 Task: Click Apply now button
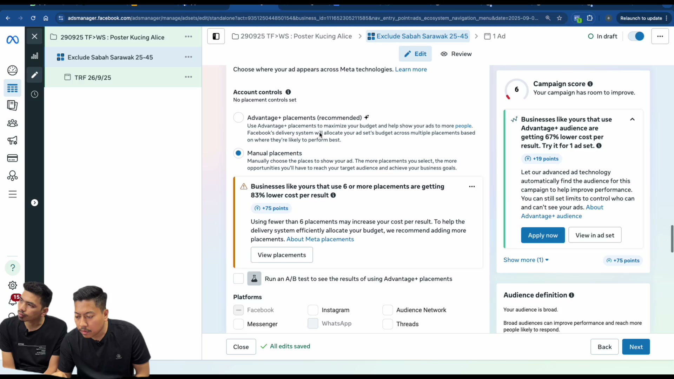pos(543,235)
